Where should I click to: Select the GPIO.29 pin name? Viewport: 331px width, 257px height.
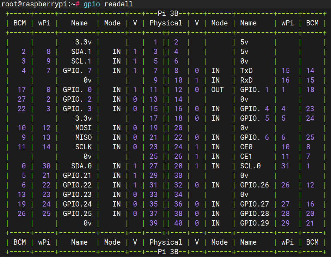255,223
